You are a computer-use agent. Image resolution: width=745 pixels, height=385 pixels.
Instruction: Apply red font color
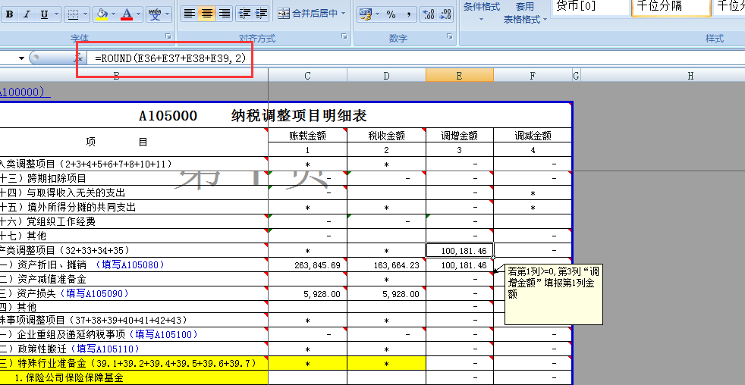(127, 14)
